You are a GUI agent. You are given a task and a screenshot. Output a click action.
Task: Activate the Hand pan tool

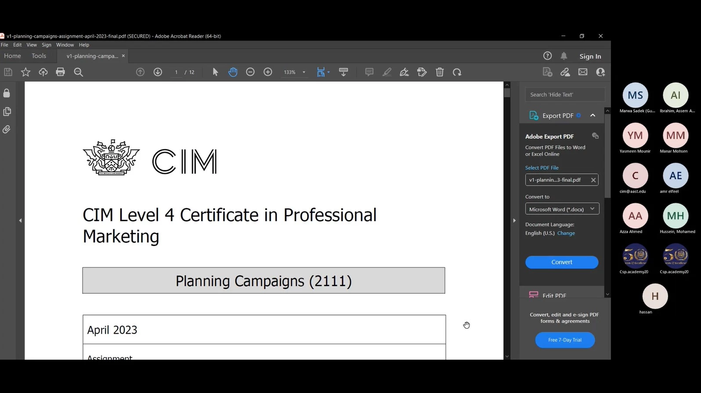tap(233, 72)
